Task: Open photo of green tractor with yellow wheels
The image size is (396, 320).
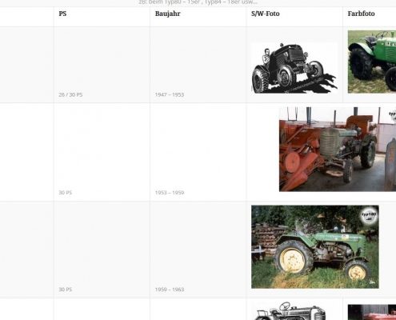Action: click(315, 246)
